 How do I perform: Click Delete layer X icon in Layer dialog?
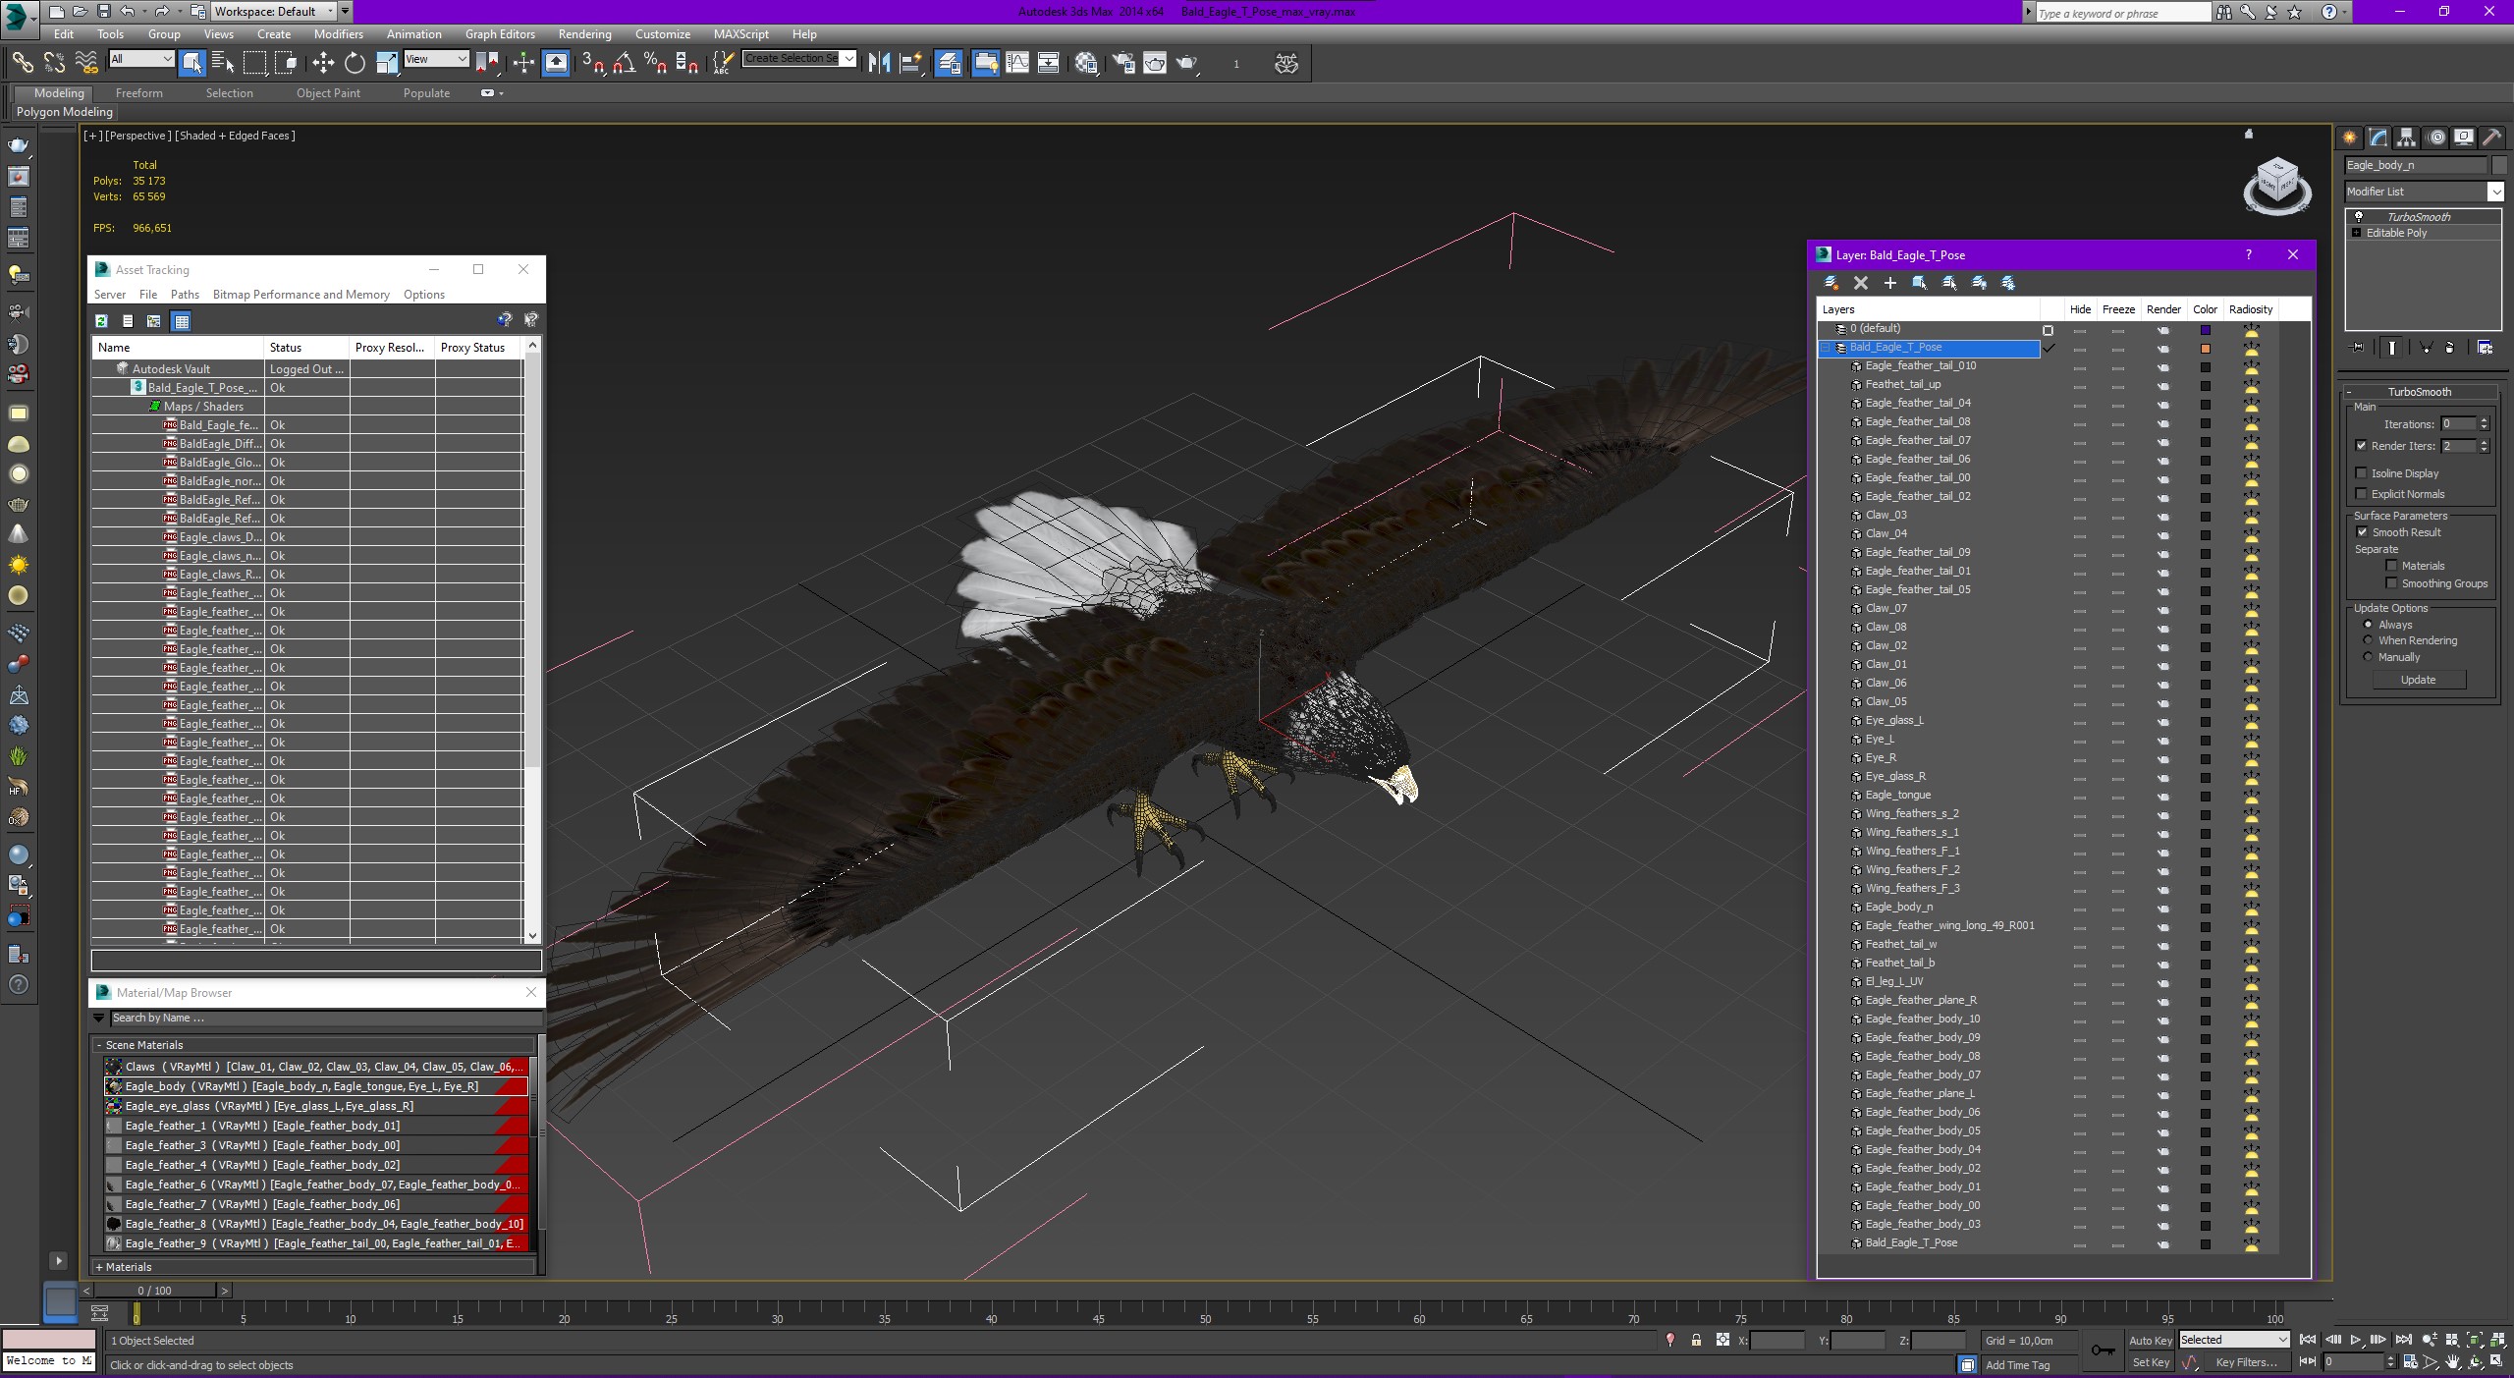(x=1860, y=283)
